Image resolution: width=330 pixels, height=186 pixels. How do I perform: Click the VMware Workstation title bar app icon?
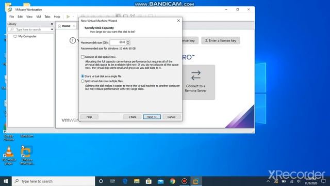[10, 9]
